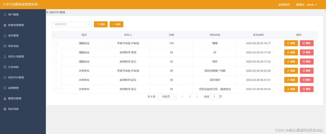This screenshot has width=326, height=134.
Task: Check the row with score 96
Action: point(57,71)
